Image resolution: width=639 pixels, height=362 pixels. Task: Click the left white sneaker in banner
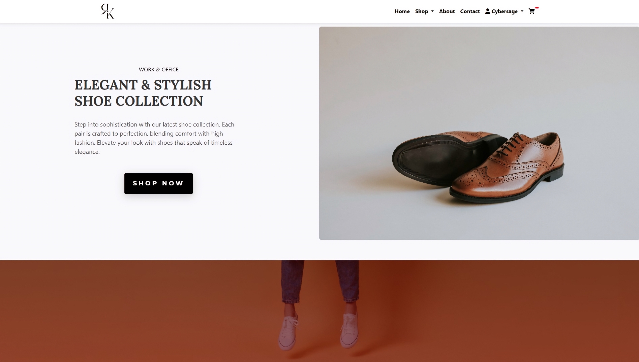pos(288,331)
